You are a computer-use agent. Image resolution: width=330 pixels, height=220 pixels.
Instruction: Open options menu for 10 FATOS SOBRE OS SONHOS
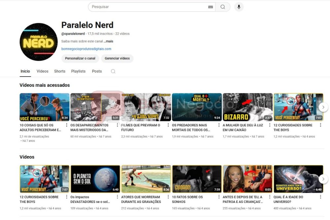click(219, 197)
